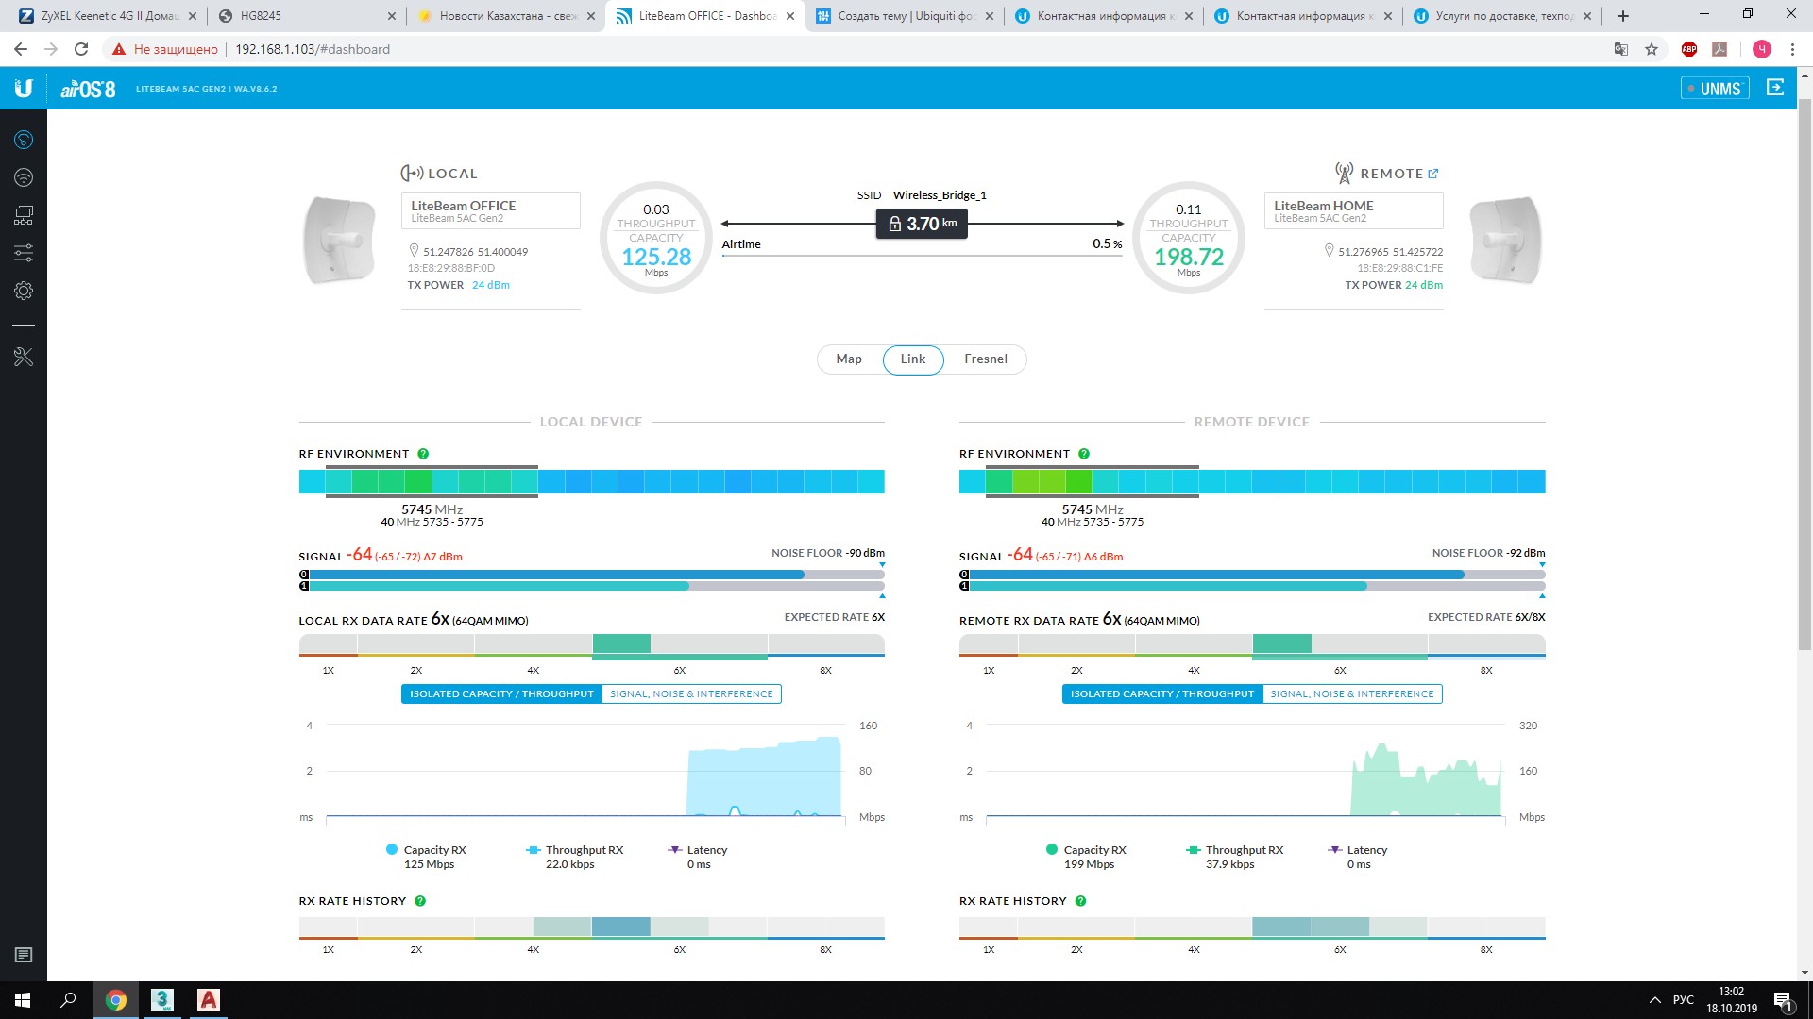Open the Windows Start menu

[23, 1000]
